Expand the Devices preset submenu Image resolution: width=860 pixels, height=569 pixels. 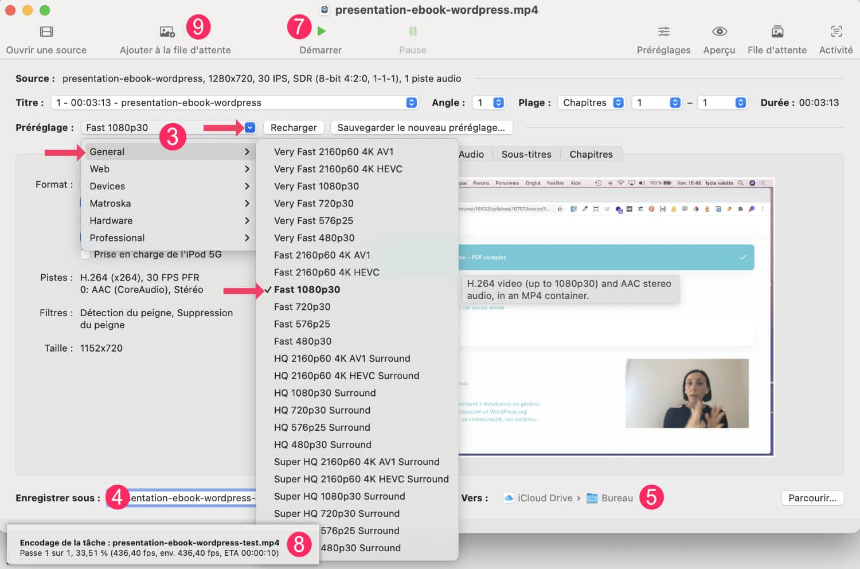169,186
